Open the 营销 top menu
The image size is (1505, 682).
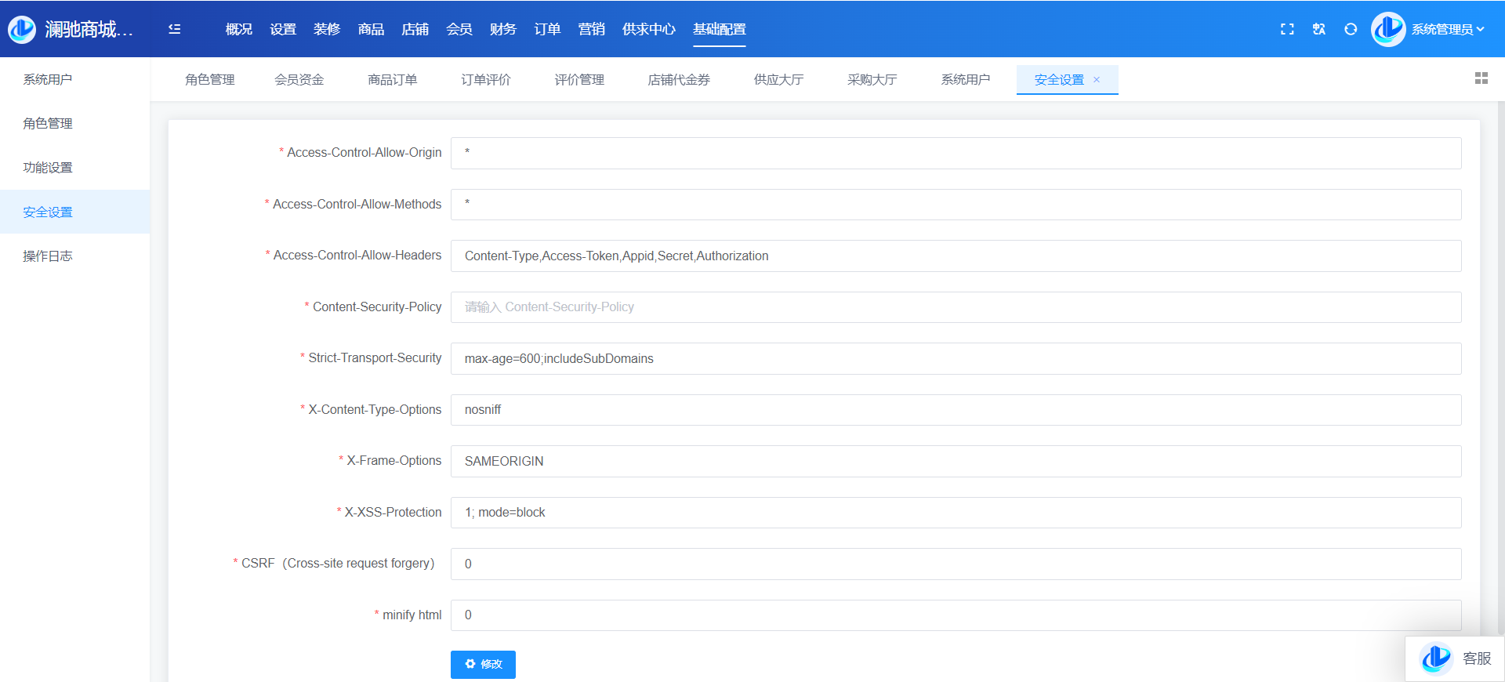(591, 29)
